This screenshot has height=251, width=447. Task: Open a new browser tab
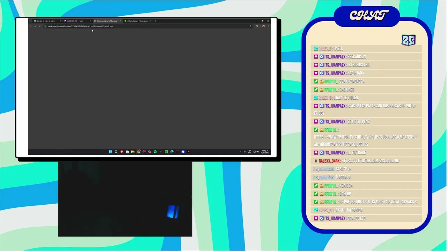click(x=155, y=21)
